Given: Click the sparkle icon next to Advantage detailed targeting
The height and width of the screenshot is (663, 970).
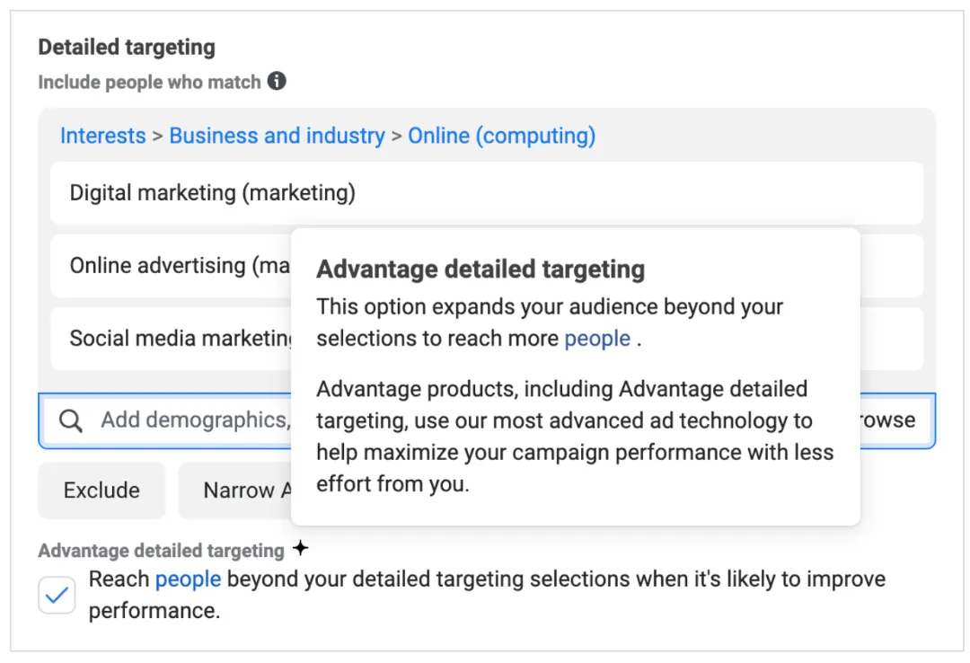Looking at the screenshot, I should [301, 548].
